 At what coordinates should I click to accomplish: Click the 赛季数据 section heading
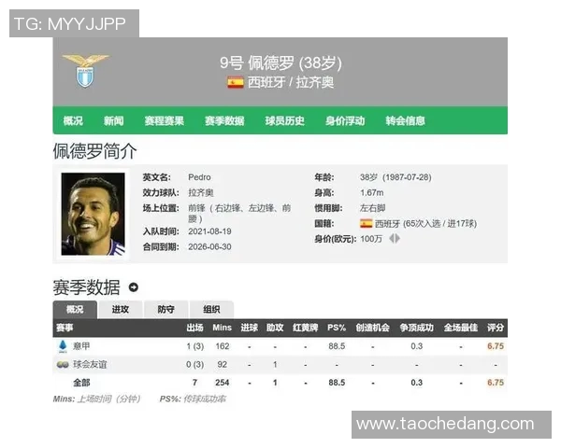click(x=87, y=287)
